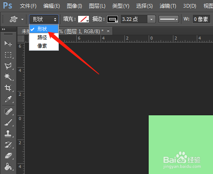
Task: Open the 形状 tool mode dropdown
Action: pos(44,19)
